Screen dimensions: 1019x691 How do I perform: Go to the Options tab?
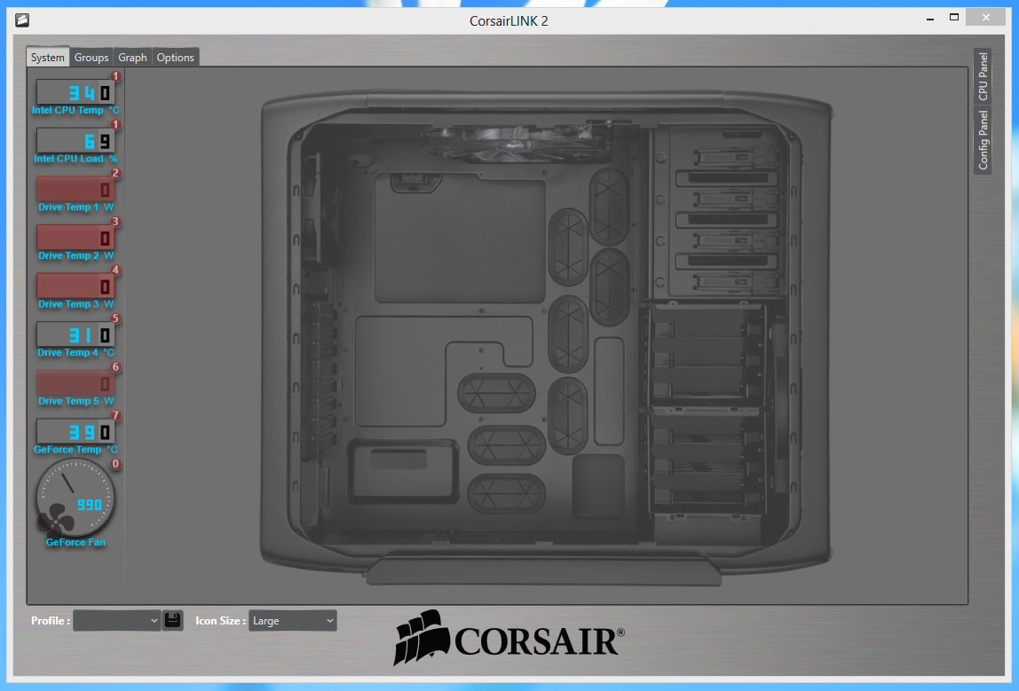[x=176, y=57]
